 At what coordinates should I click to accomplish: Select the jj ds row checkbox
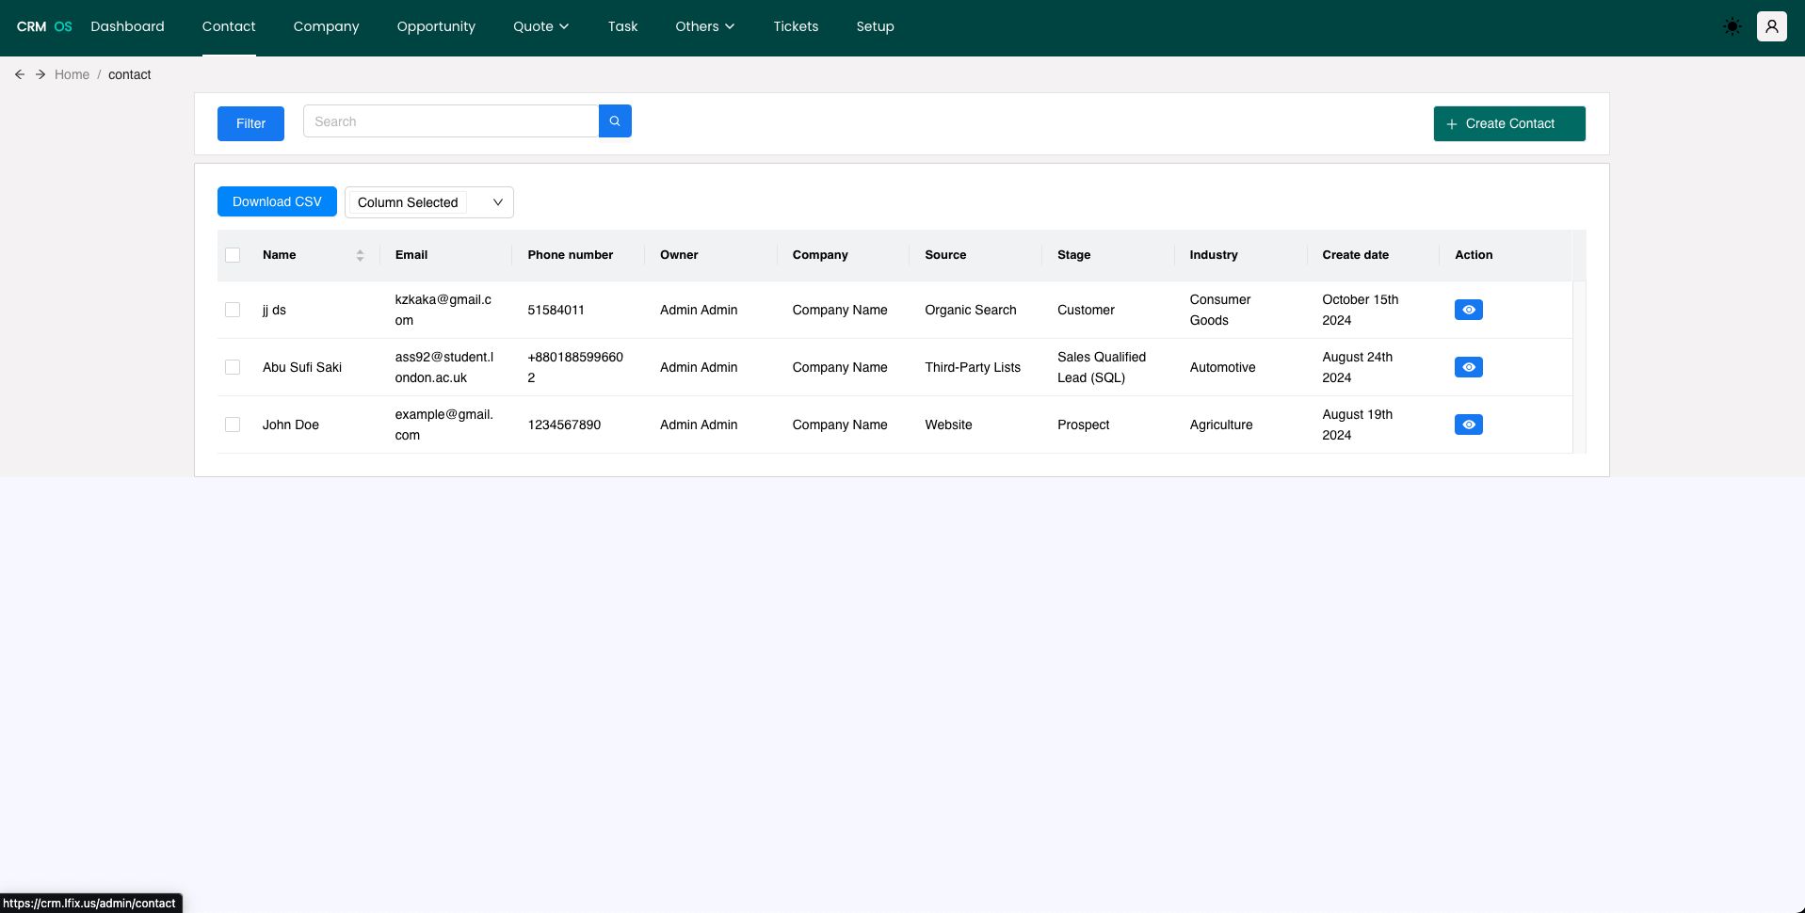click(x=233, y=310)
